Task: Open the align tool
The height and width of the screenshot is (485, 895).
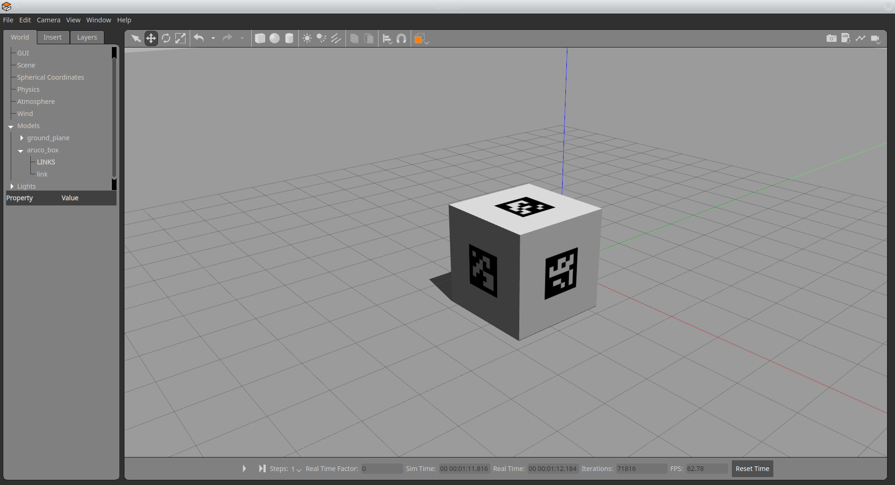Action: [387, 39]
